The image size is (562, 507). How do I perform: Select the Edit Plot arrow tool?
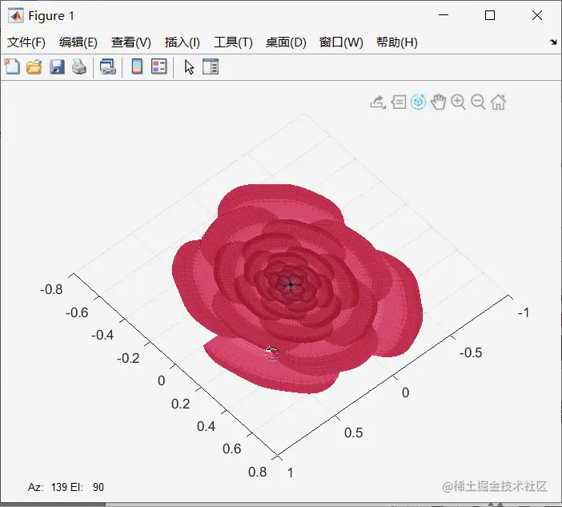click(189, 67)
